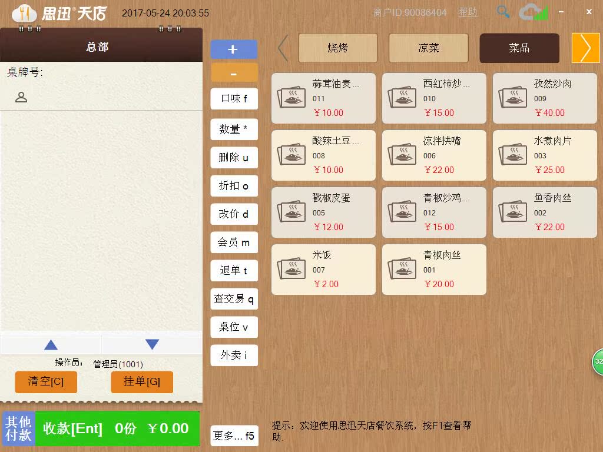This screenshot has width=603, height=452.
Task: Click the 鱼香肉丝 dish name
Action: [552, 198]
